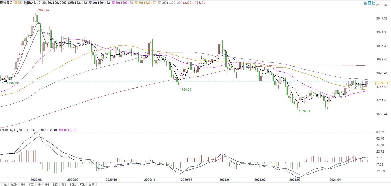
Task: Show the RSI indicator tab
Action: coord(55,184)
